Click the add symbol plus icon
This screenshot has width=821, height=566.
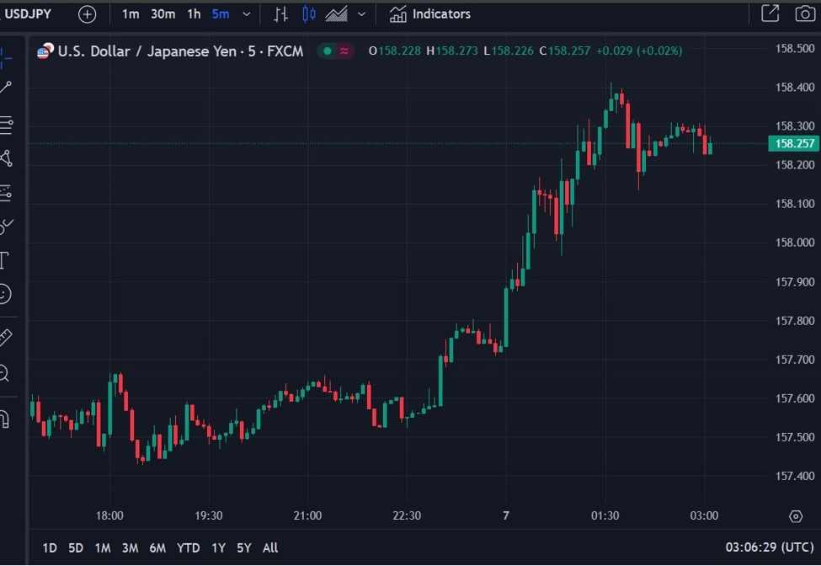87,14
